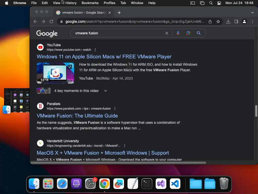Open the View menu

pyautogui.click(x=56, y=3)
